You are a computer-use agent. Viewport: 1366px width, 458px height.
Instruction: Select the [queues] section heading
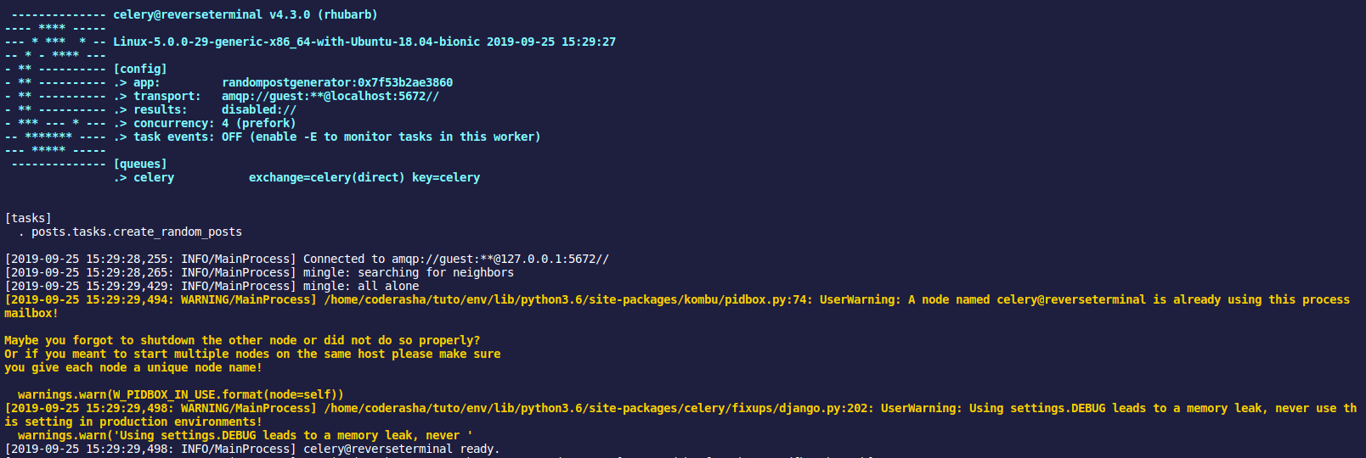pyautogui.click(x=140, y=164)
